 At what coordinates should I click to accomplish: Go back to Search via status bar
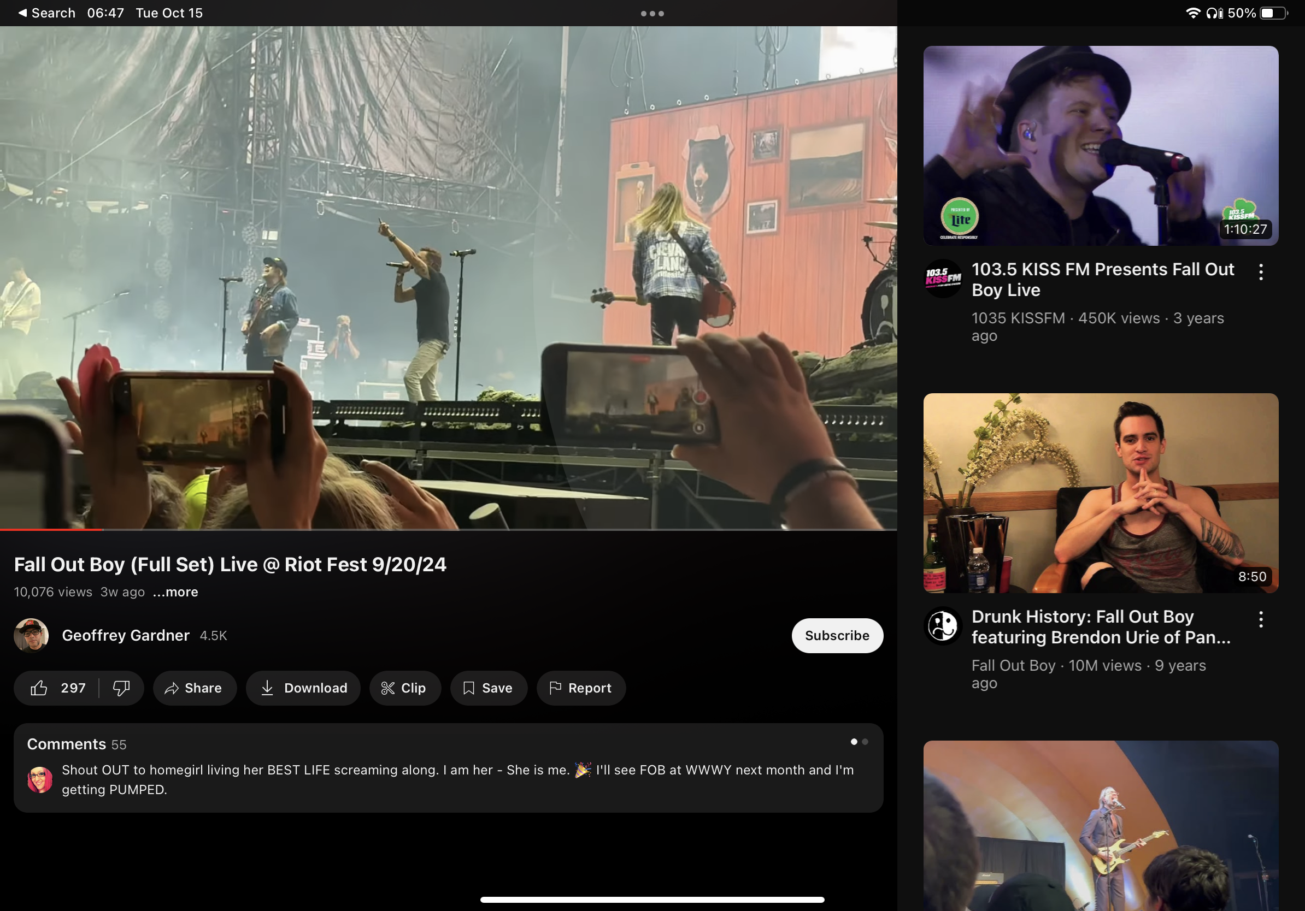(47, 13)
